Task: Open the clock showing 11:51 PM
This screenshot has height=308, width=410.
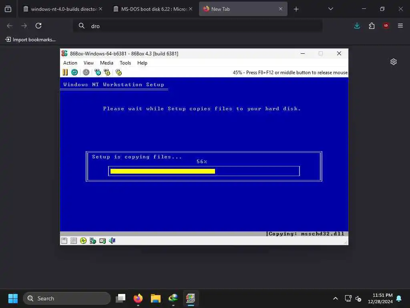Action: 380,298
